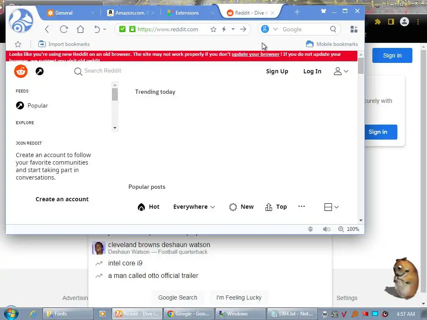This screenshot has width=427, height=320.
Task: Click Create an account
Action: pos(62,199)
